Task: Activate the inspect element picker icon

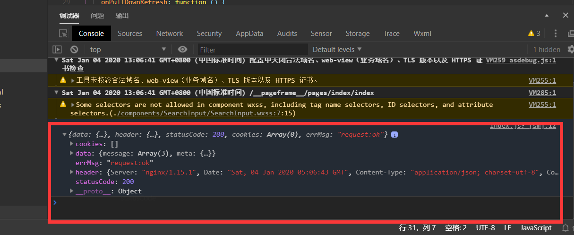Action: (x=63, y=34)
